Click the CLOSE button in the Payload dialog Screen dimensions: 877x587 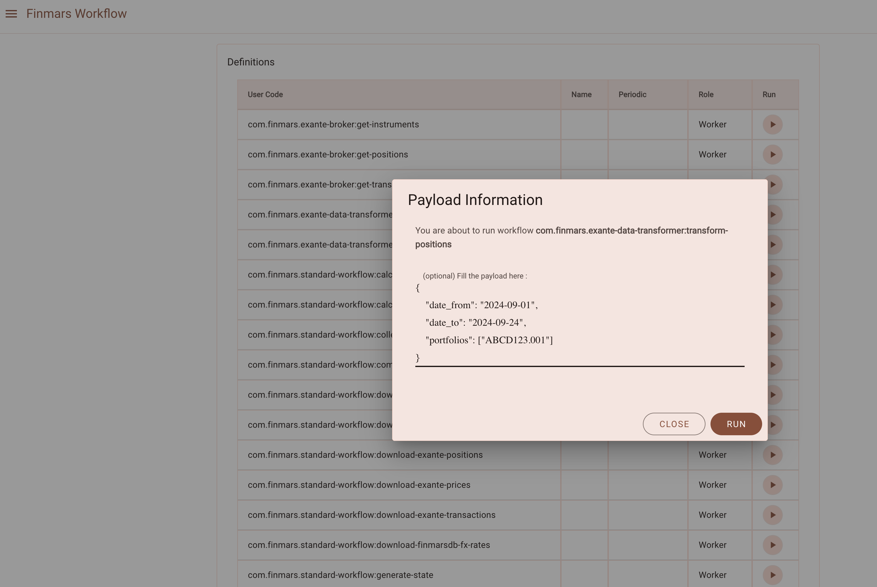pos(674,424)
